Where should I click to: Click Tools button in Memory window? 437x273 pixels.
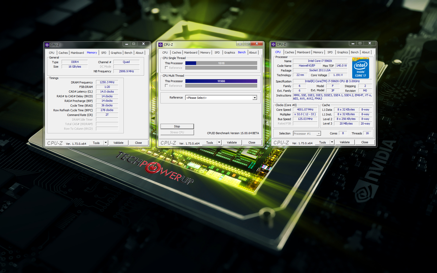96,143
